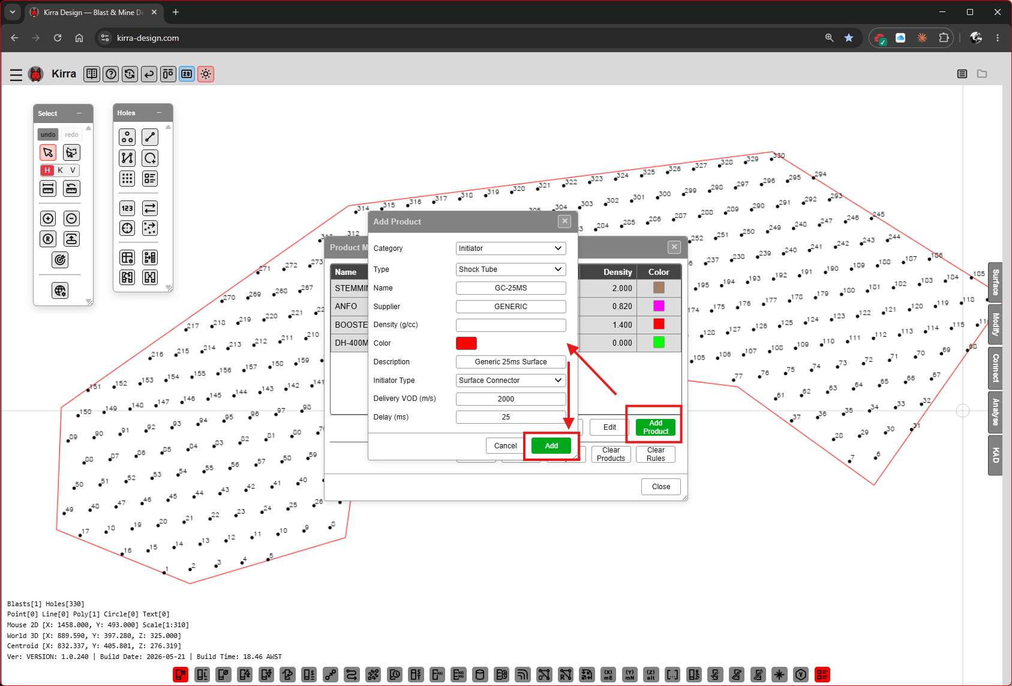1012x686 pixels.
Task: Click the circled R reset view icon
Action: pyautogui.click(x=49, y=239)
